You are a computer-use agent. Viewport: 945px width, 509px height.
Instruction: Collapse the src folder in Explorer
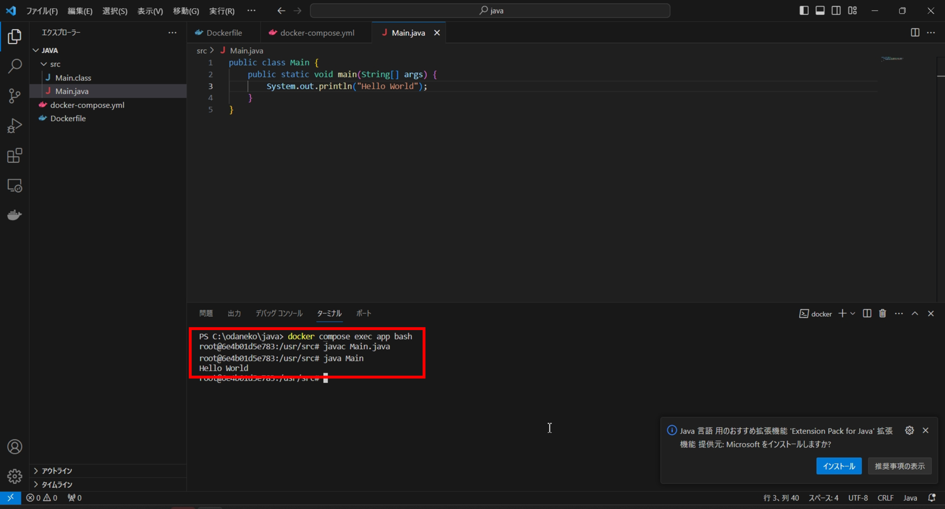[x=43, y=64]
